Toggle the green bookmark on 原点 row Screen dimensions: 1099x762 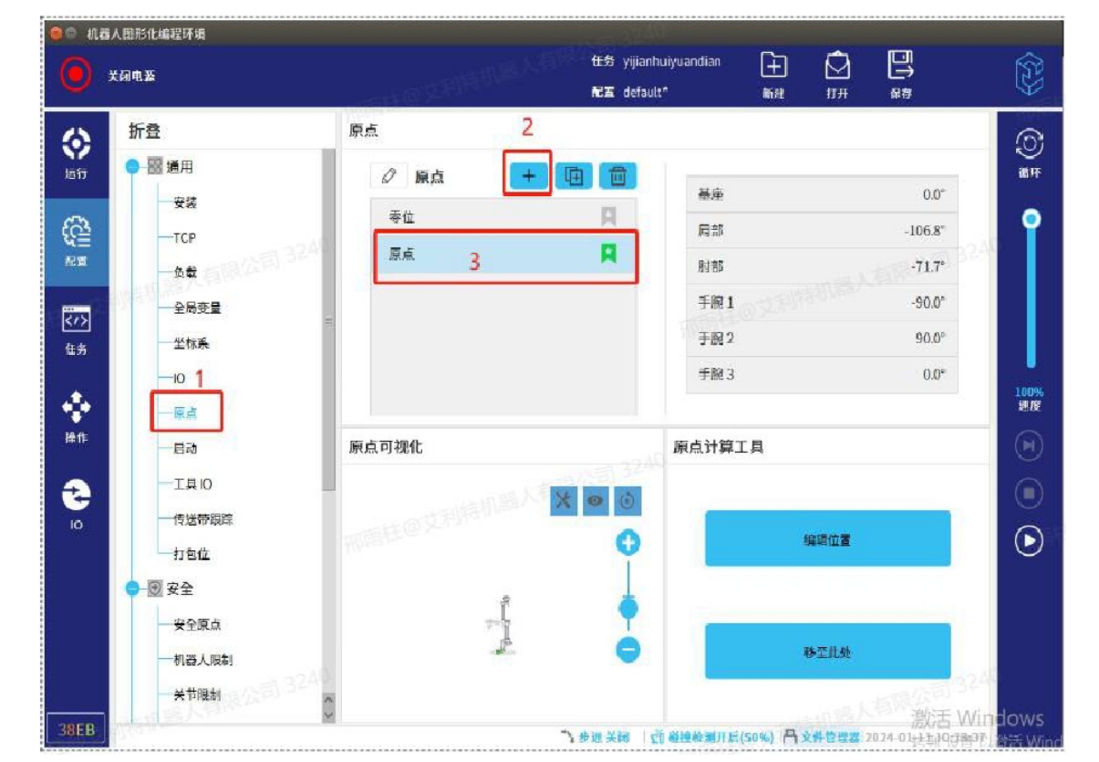click(608, 255)
